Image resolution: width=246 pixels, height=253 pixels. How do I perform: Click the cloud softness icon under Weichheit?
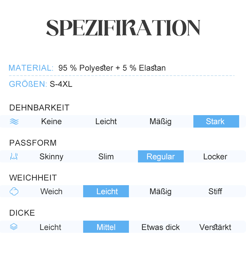pyautogui.click(x=14, y=191)
